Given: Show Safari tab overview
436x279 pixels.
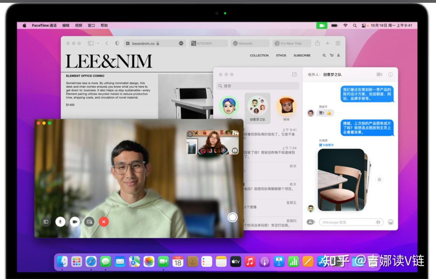Looking at the screenshot, I should [338, 43].
